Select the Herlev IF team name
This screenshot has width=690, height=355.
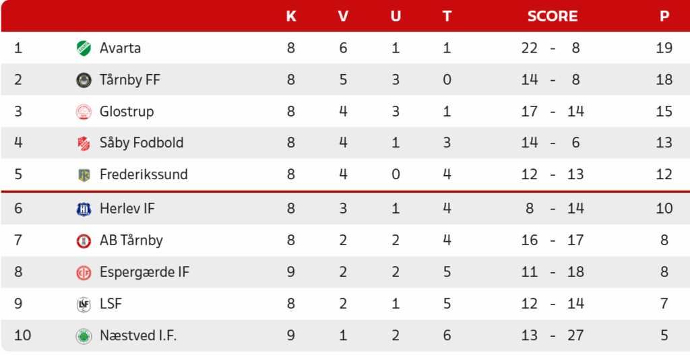[x=127, y=209]
